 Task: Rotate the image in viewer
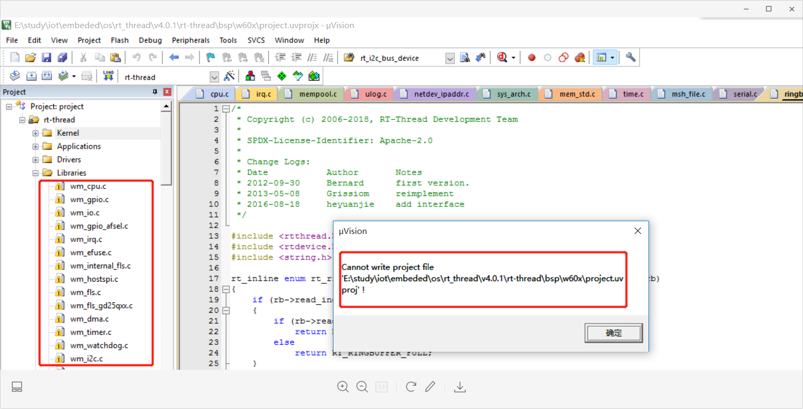pyautogui.click(x=411, y=387)
